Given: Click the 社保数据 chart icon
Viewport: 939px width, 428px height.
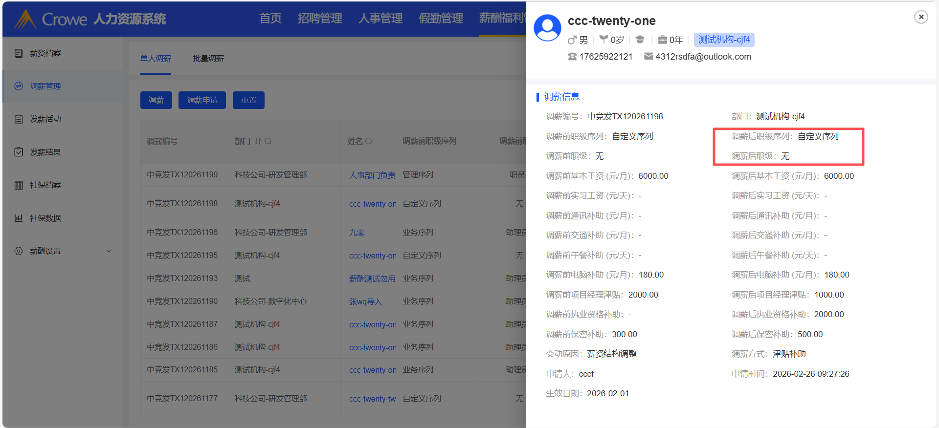Looking at the screenshot, I should [19, 218].
